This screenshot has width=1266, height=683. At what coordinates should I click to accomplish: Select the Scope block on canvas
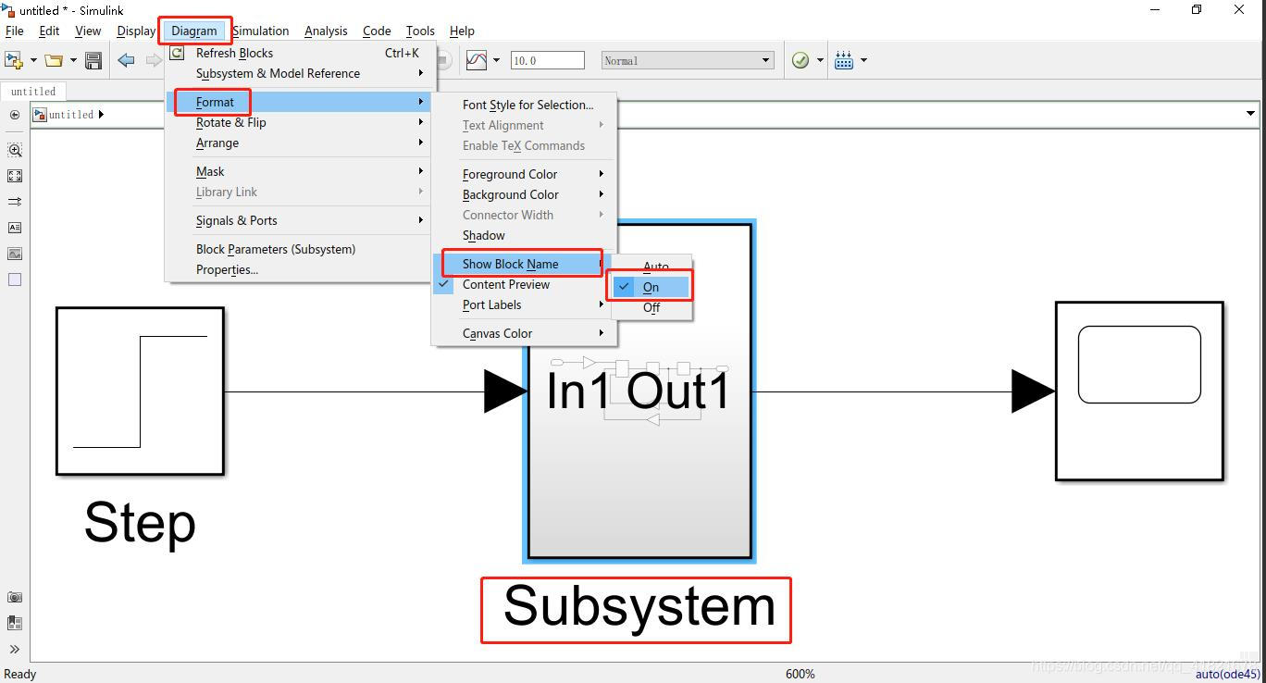[x=1139, y=391]
